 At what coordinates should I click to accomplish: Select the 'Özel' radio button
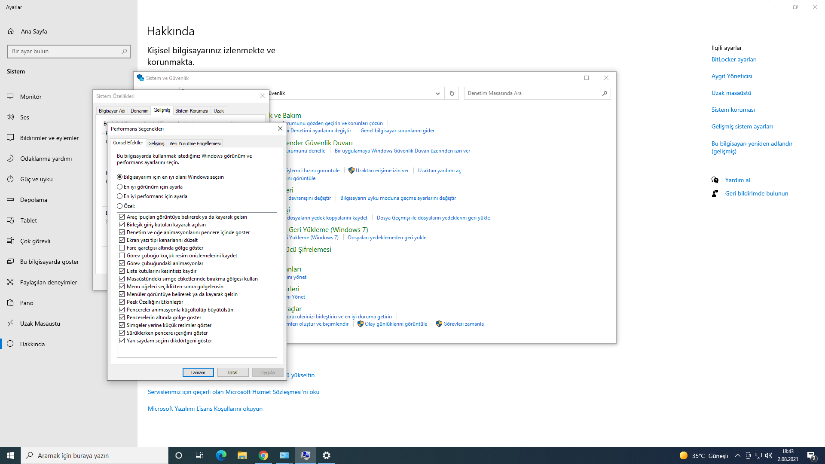[x=120, y=206]
